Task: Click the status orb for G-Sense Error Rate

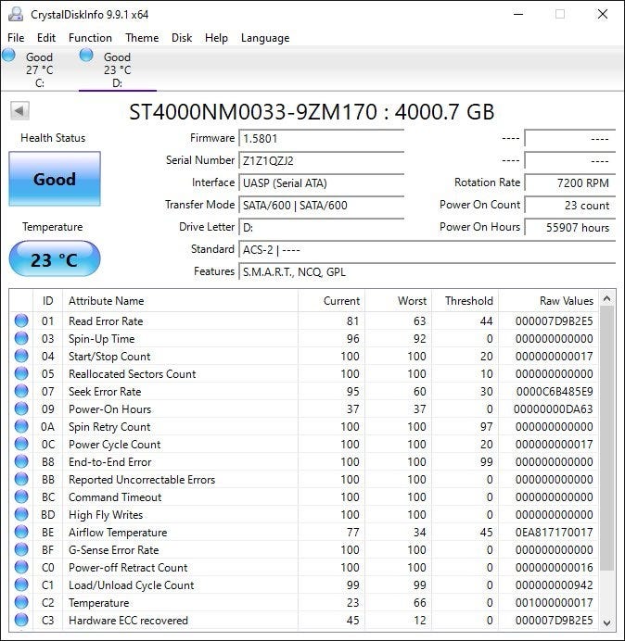Action: click(21, 549)
